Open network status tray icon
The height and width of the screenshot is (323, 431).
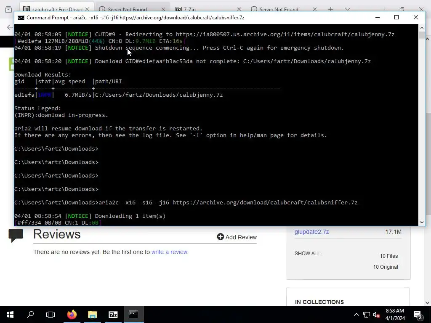367,315
